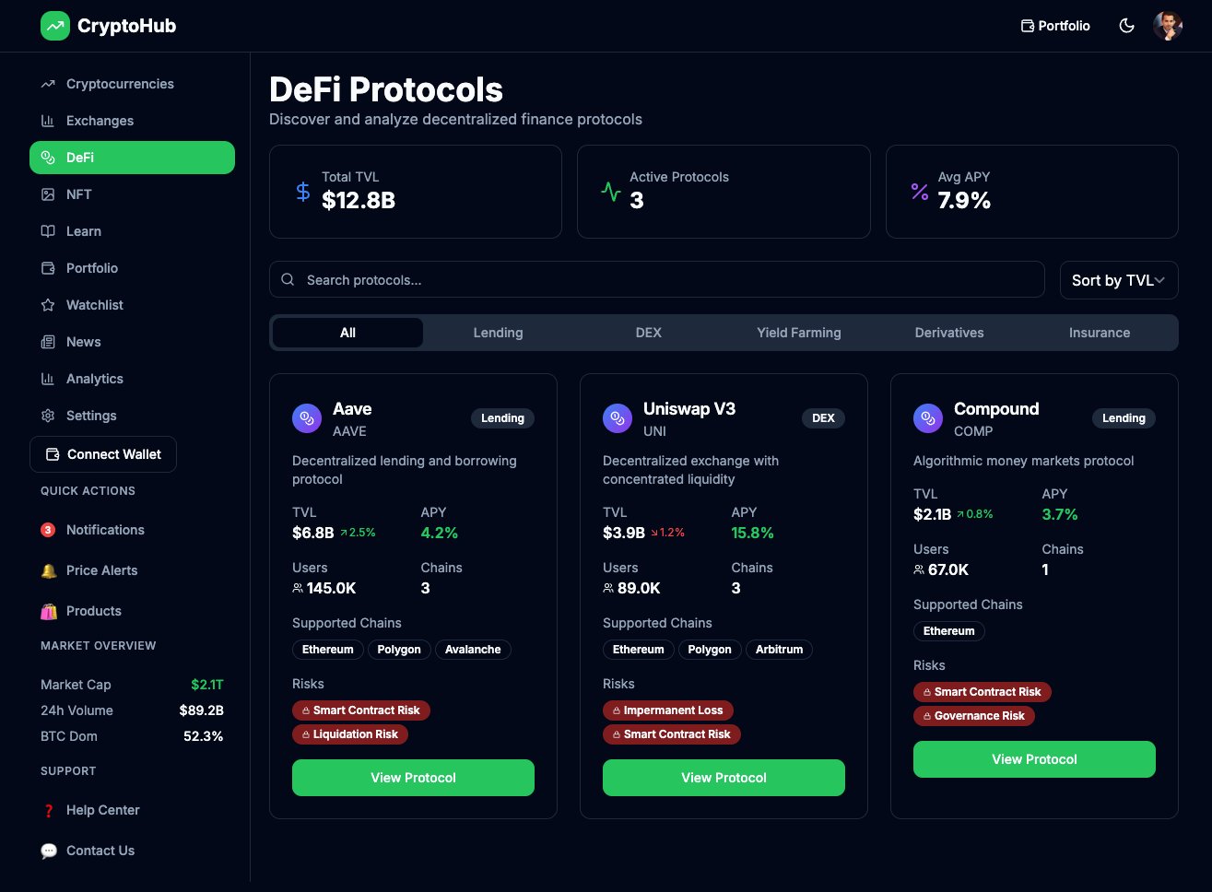Open the Learn sidebar page

[x=132, y=231]
